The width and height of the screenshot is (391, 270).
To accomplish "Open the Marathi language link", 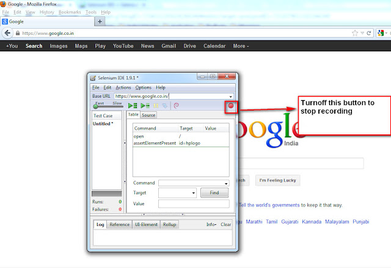I will [x=254, y=222].
